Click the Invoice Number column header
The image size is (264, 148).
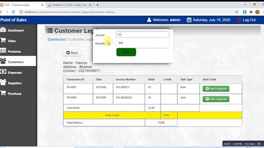tap(126, 79)
